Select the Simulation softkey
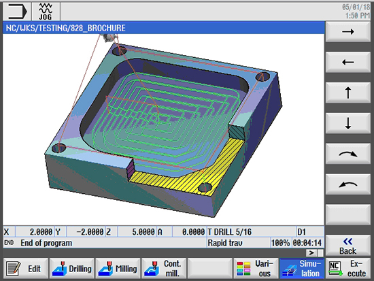 pos(302,268)
